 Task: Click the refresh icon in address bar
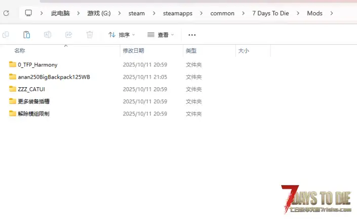(6, 13)
